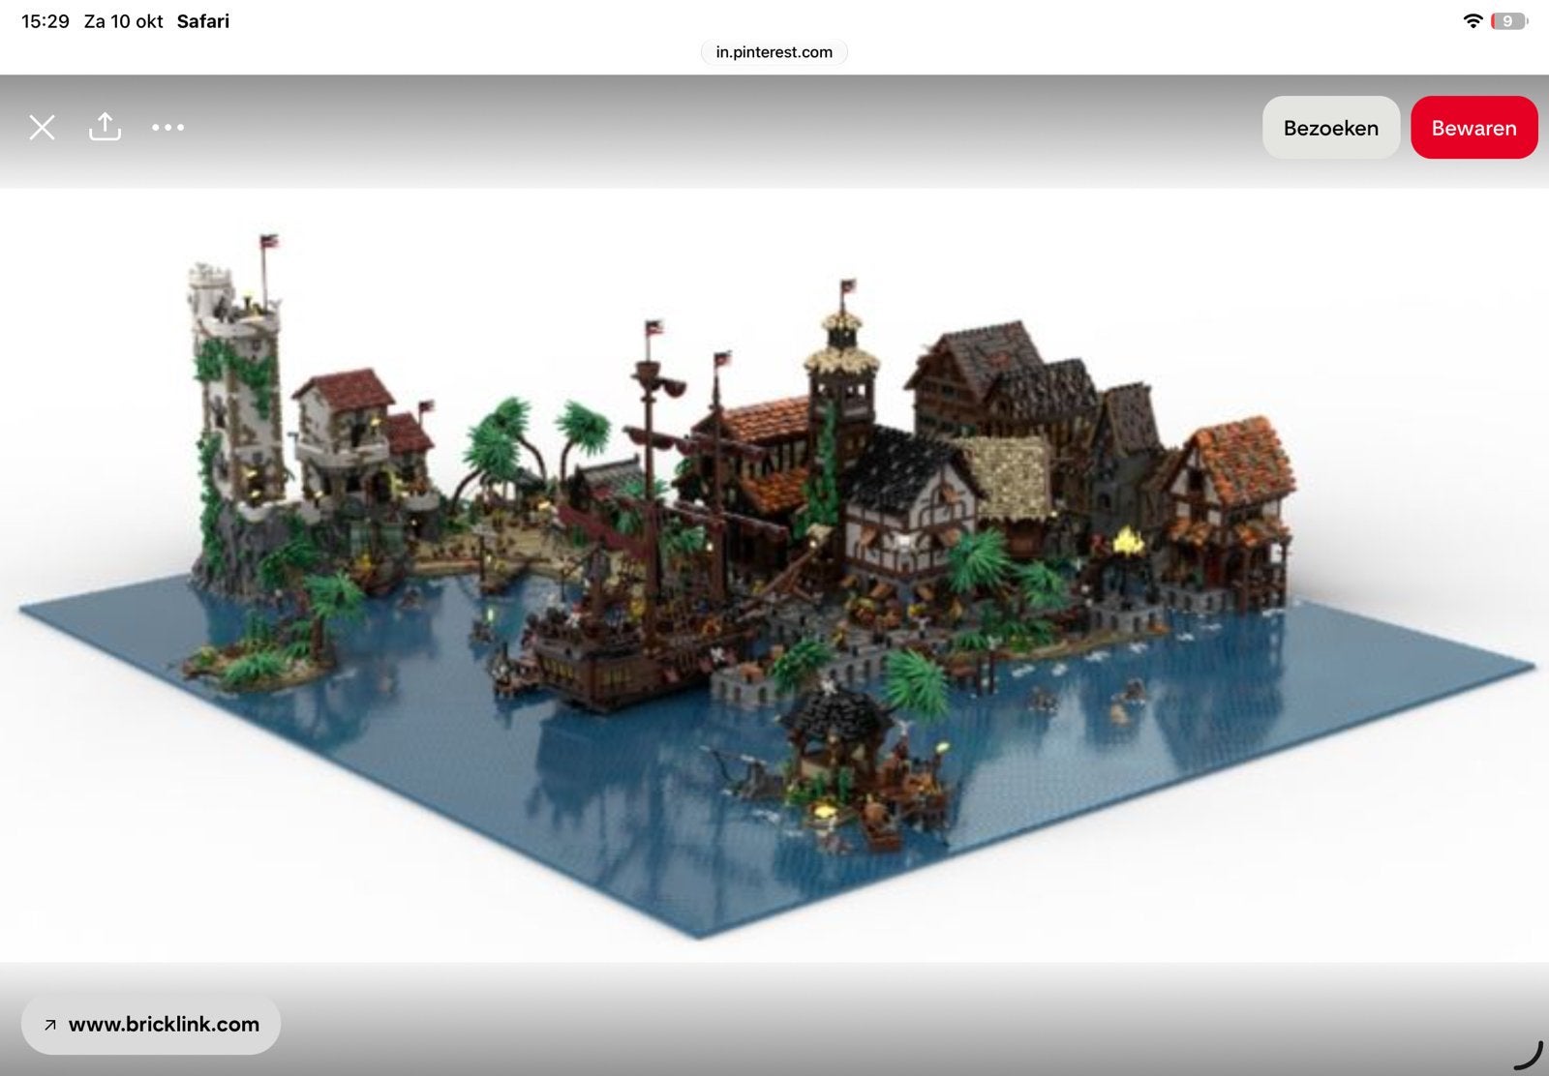Image resolution: width=1549 pixels, height=1076 pixels.
Task: Tap the Wi-Fi status icon
Action: click(x=1473, y=21)
